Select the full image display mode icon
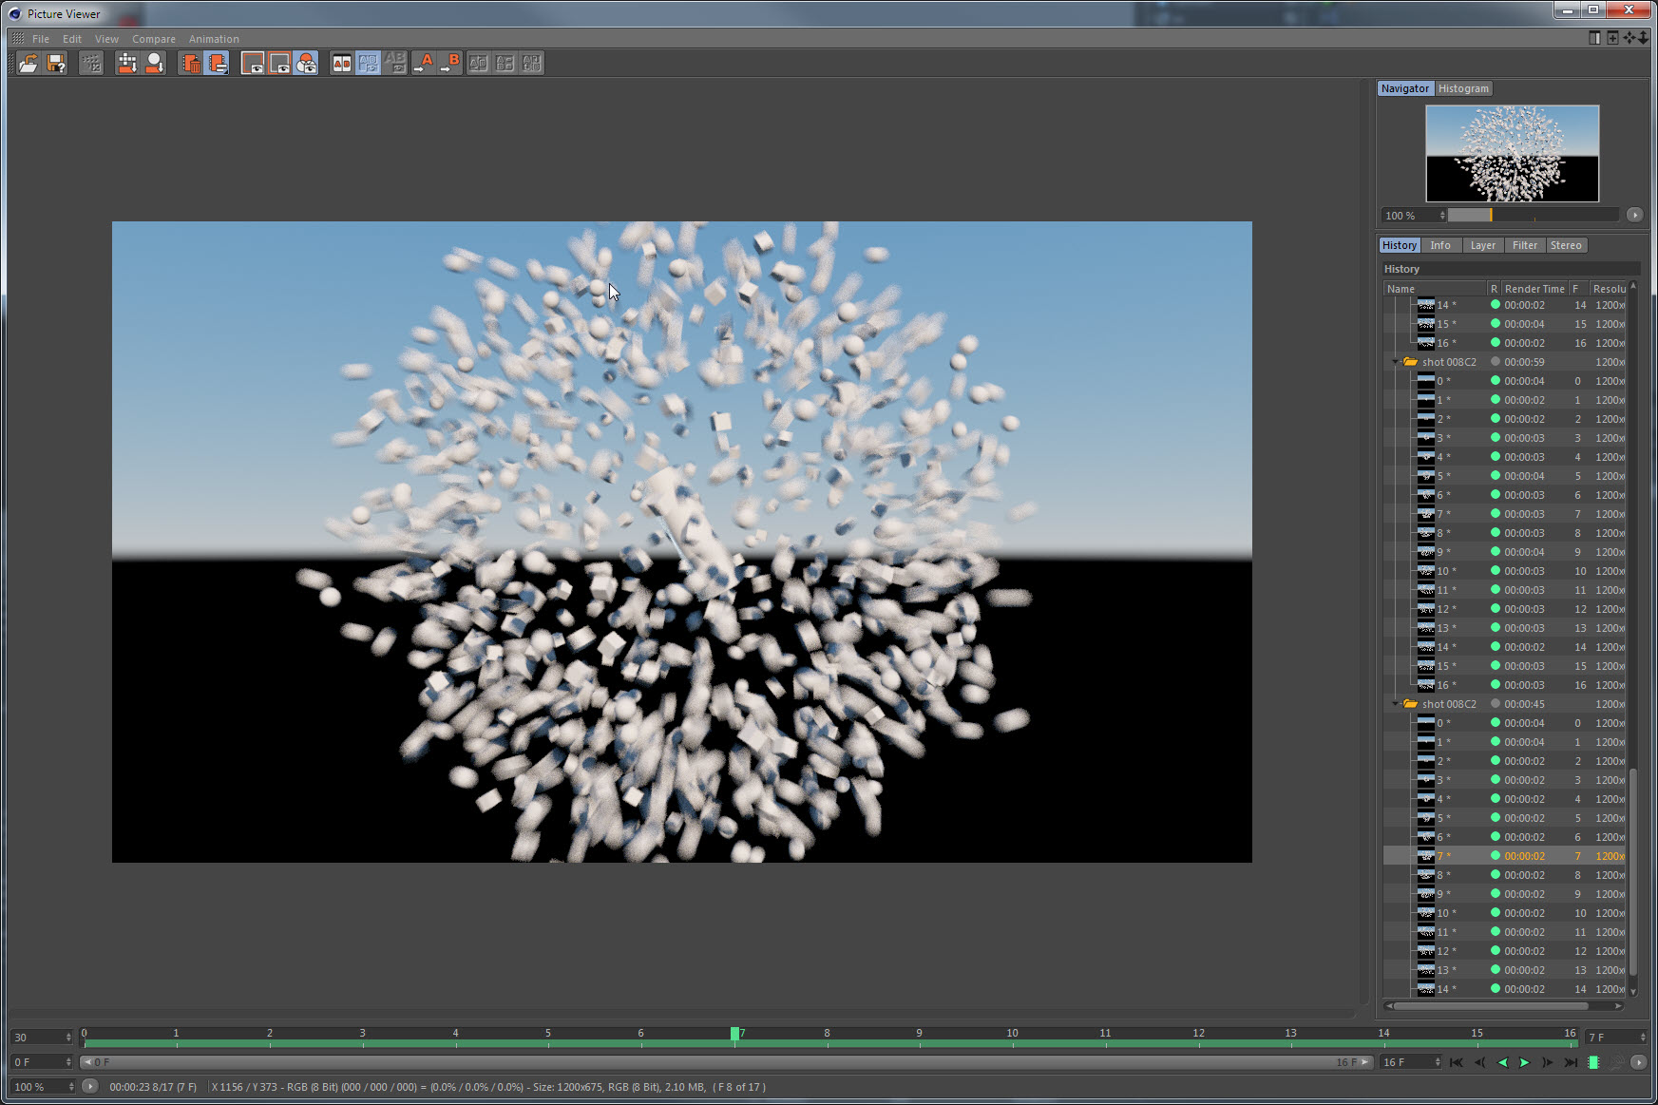This screenshot has width=1658, height=1105. tap(253, 64)
